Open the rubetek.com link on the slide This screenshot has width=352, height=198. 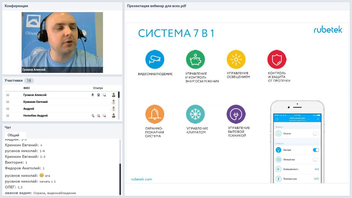tap(142, 179)
